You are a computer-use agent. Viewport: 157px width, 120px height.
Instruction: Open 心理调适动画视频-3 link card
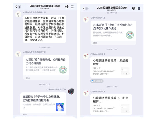pyautogui.click(x=111, y=105)
